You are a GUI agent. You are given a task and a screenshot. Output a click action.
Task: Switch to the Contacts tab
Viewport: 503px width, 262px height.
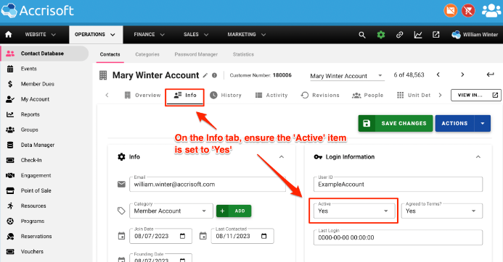click(110, 54)
